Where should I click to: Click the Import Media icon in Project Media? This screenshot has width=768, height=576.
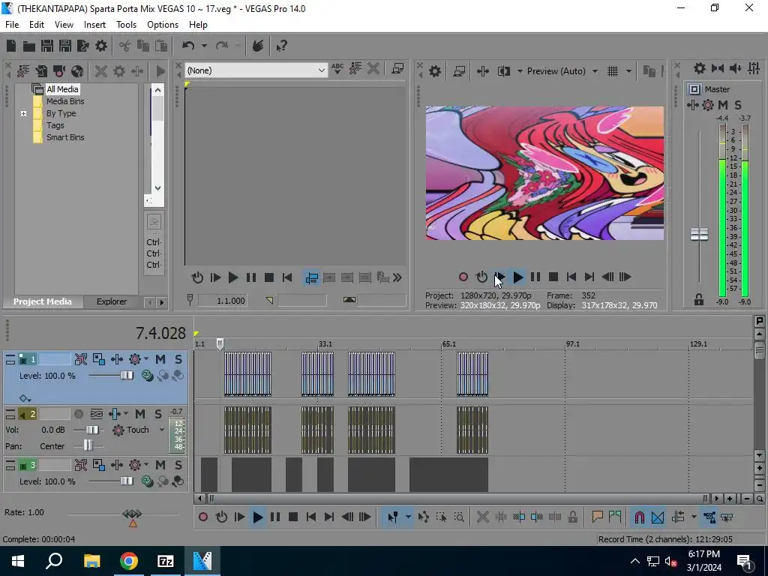tap(41, 71)
